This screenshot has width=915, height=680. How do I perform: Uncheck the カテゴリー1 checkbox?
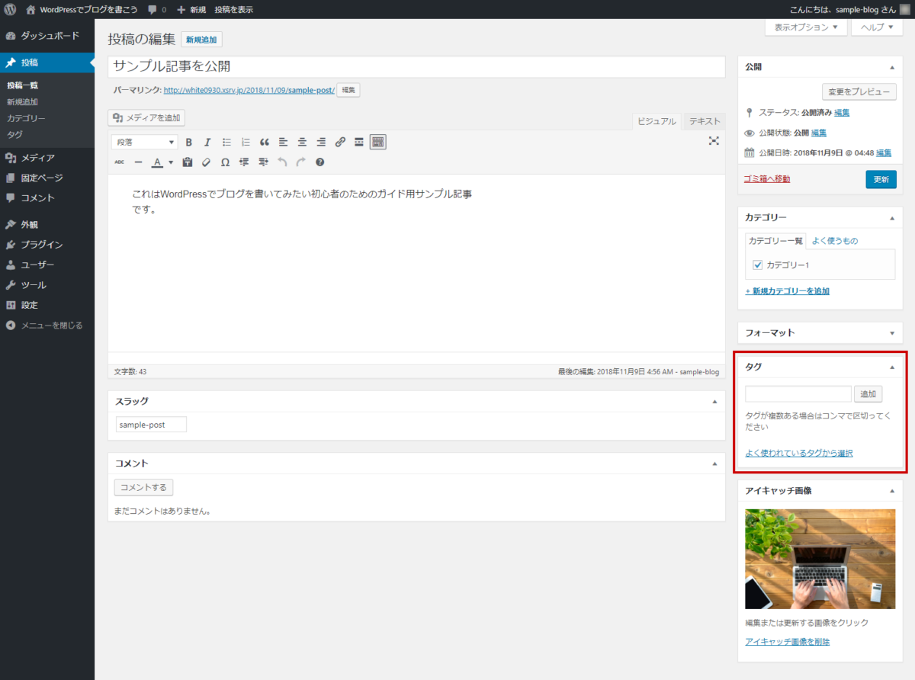757,265
